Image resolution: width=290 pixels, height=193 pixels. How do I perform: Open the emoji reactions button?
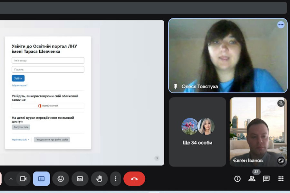click(x=61, y=179)
